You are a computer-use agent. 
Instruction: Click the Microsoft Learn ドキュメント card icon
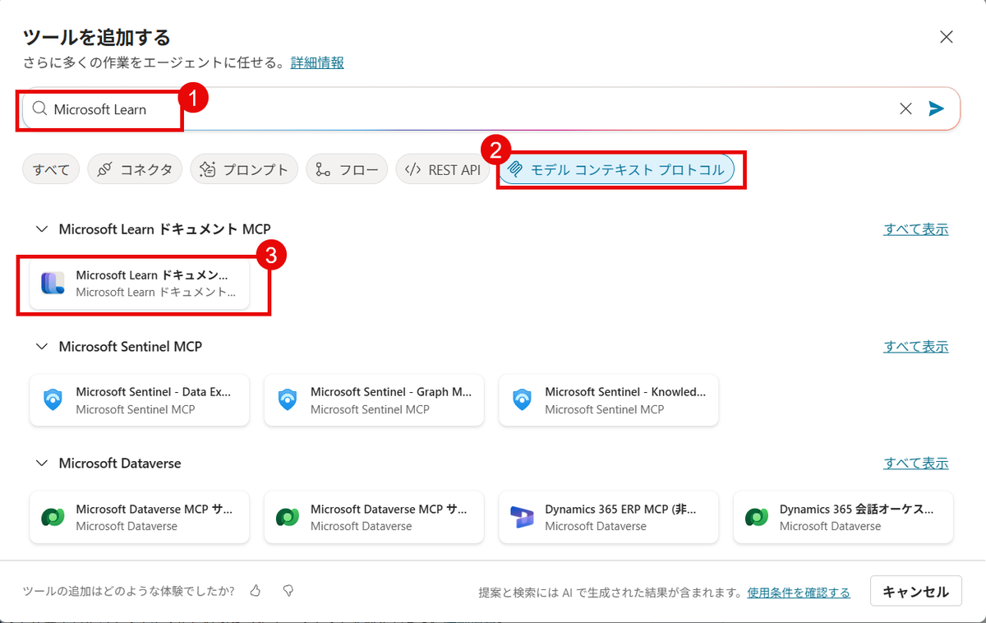pyautogui.click(x=53, y=283)
